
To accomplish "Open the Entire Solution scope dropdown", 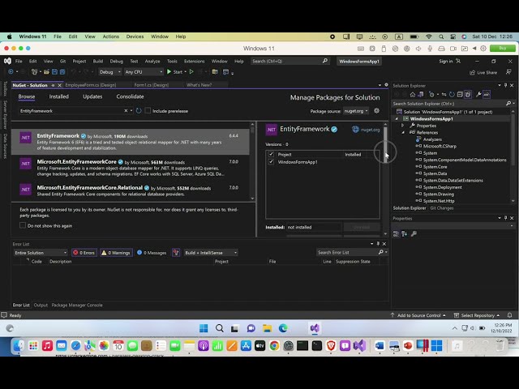I will pos(41,253).
